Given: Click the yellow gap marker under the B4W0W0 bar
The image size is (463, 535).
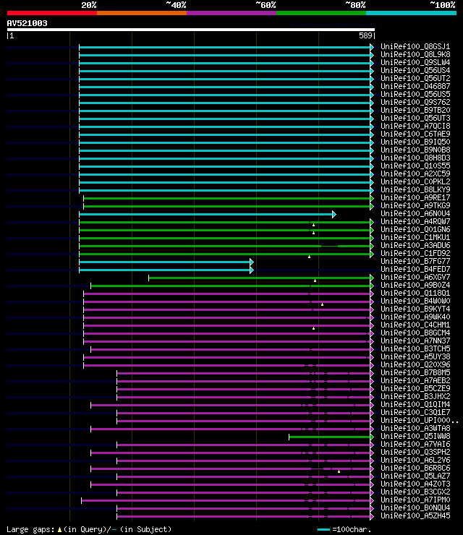Looking at the screenshot, I should 322,304.
